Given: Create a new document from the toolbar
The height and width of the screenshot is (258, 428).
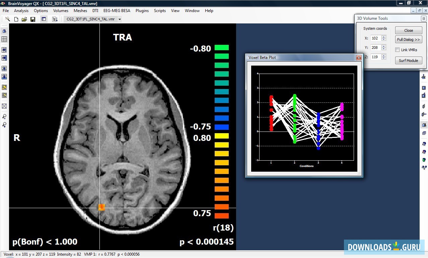Looking at the screenshot, I should pos(16,19).
